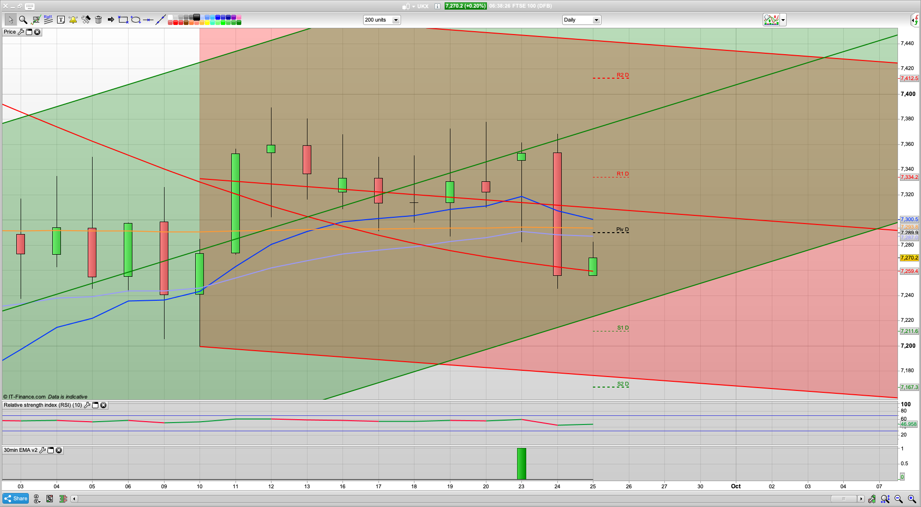Select the cursor pointer tool
Viewport: 921px width, 507px height.
tap(10, 20)
